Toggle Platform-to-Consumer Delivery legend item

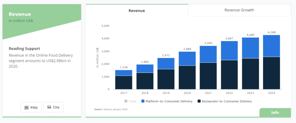point(167,101)
